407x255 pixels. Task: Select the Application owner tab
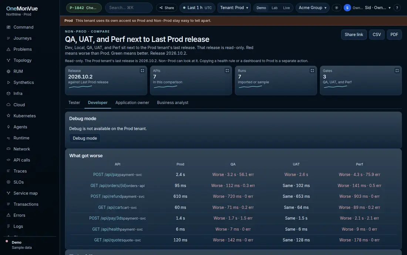tap(132, 103)
